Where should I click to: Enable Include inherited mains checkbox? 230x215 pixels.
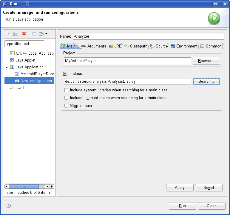click(67, 98)
